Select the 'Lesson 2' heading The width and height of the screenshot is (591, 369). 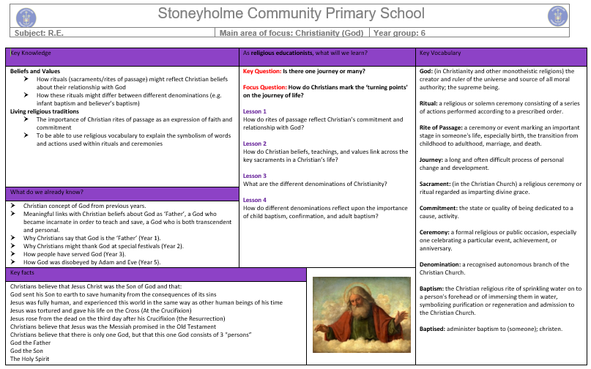(x=255, y=143)
